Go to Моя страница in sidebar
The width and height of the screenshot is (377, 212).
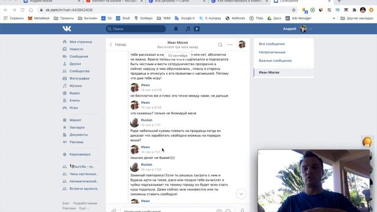(x=81, y=42)
